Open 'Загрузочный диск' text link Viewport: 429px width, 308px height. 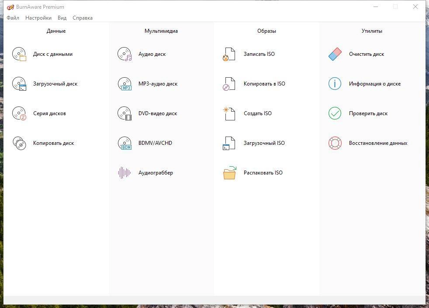point(55,84)
